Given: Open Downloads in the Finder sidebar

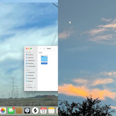Looking at the screenshot, I should tap(31, 66).
